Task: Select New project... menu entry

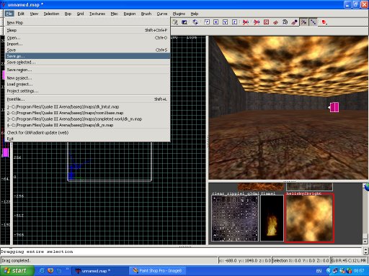Action: point(87,78)
